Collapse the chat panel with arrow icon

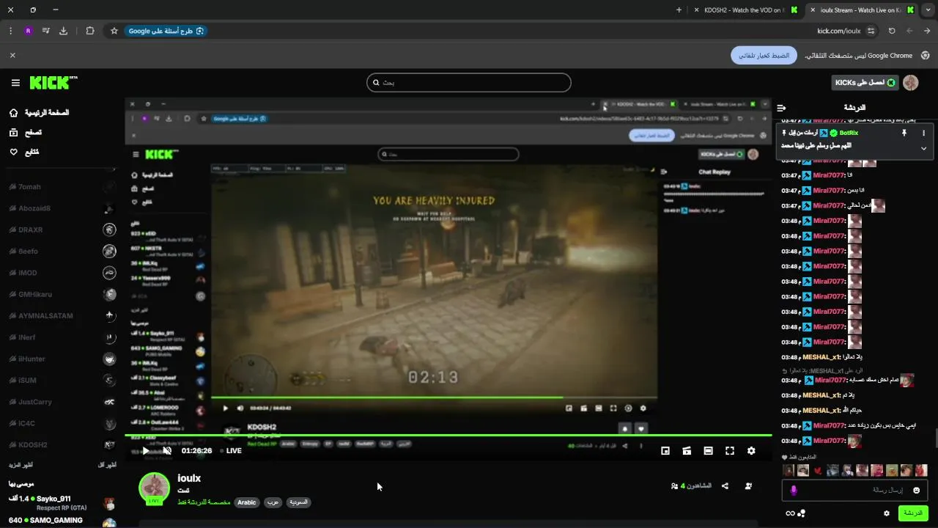pos(782,108)
